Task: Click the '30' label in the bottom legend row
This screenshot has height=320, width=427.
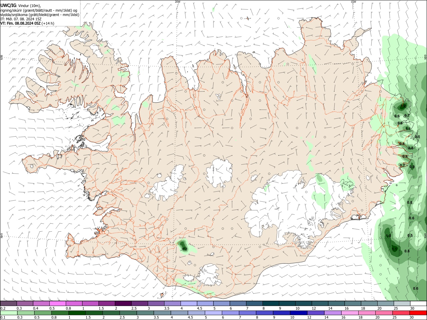Action: click(x=412, y=318)
